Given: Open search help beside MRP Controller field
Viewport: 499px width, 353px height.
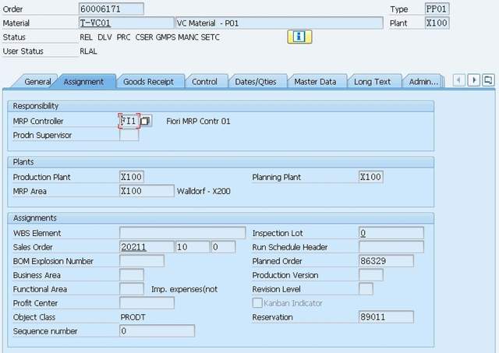Looking at the screenshot, I should click(147, 121).
